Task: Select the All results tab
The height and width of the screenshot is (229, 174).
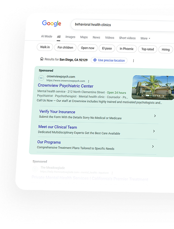Action: click(59, 37)
